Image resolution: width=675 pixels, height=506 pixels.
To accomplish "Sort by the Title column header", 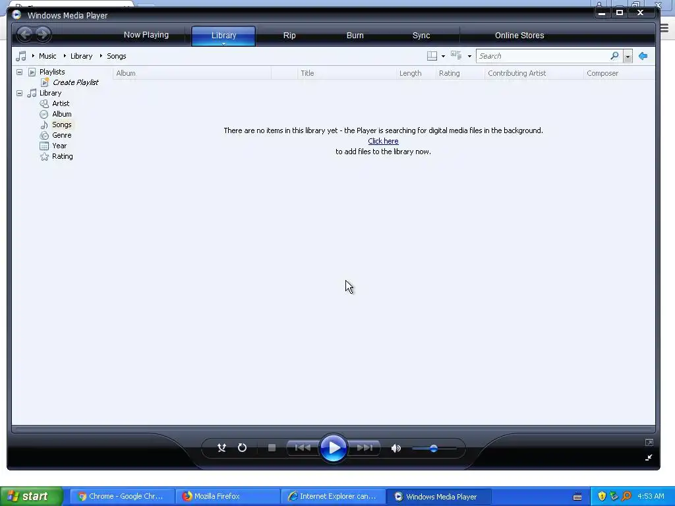I will (347, 73).
